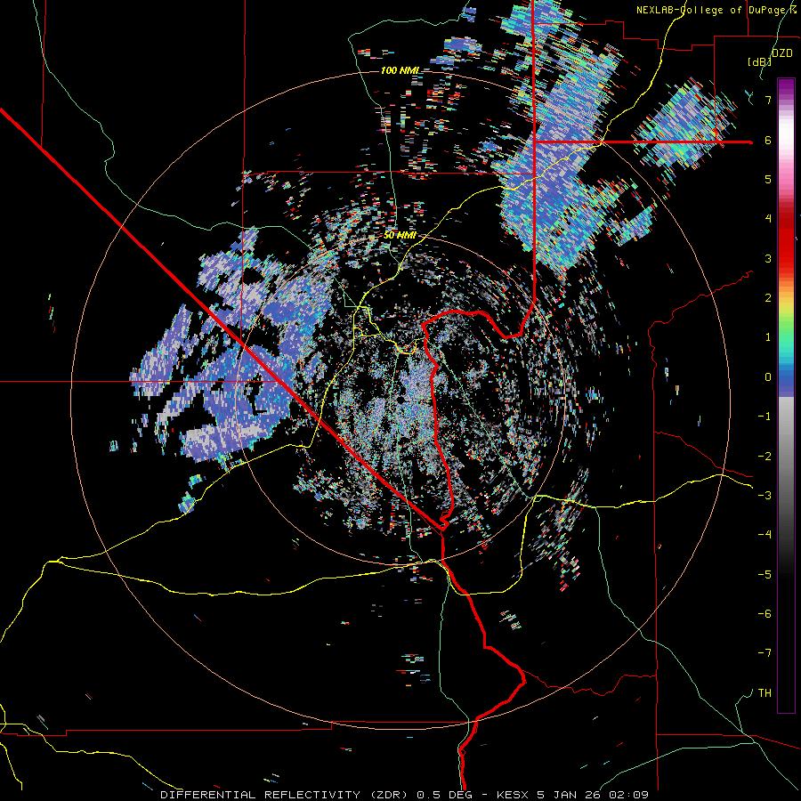801x801 pixels.
Task: Select the positive "7" scale label
Action: (x=768, y=100)
